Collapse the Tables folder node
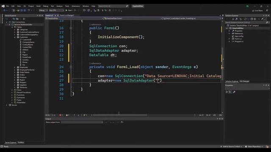The image size is (271, 152). 12,27
